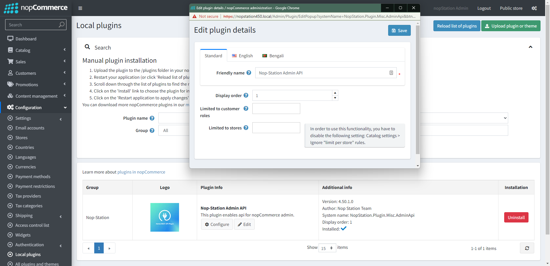Expand the Catalog sidebar menu

tap(36, 50)
